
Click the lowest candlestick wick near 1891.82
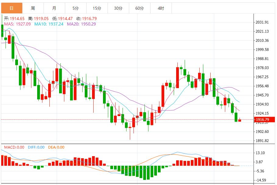tap(130, 134)
